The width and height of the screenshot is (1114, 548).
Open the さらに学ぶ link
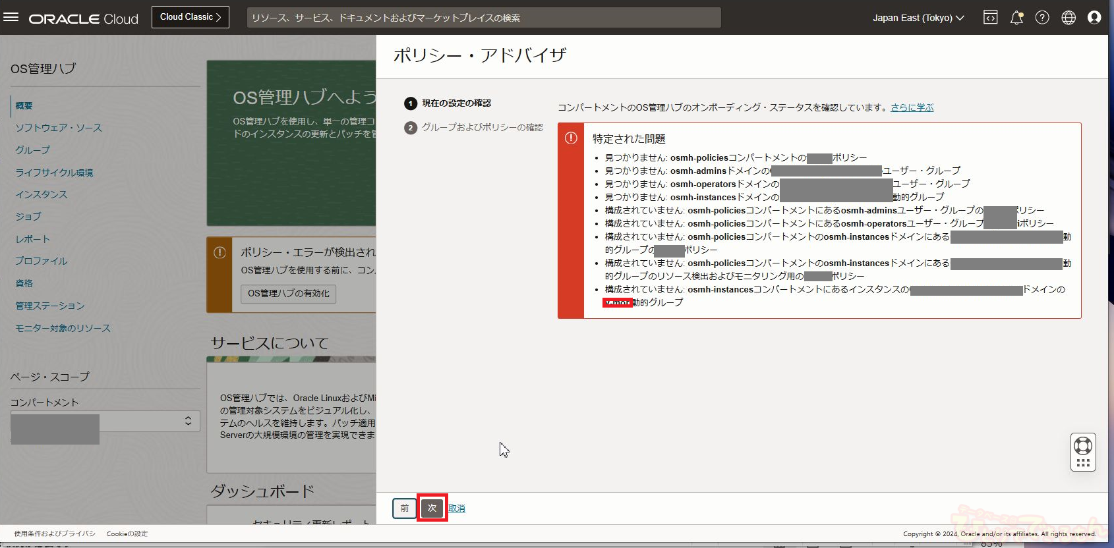pyautogui.click(x=912, y=107)
